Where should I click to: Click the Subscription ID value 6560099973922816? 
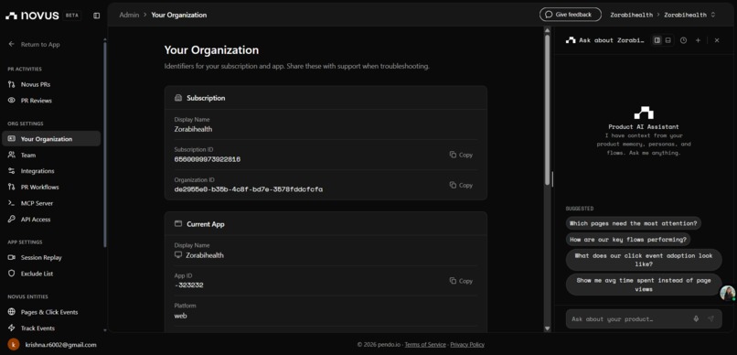click(208, 159)
